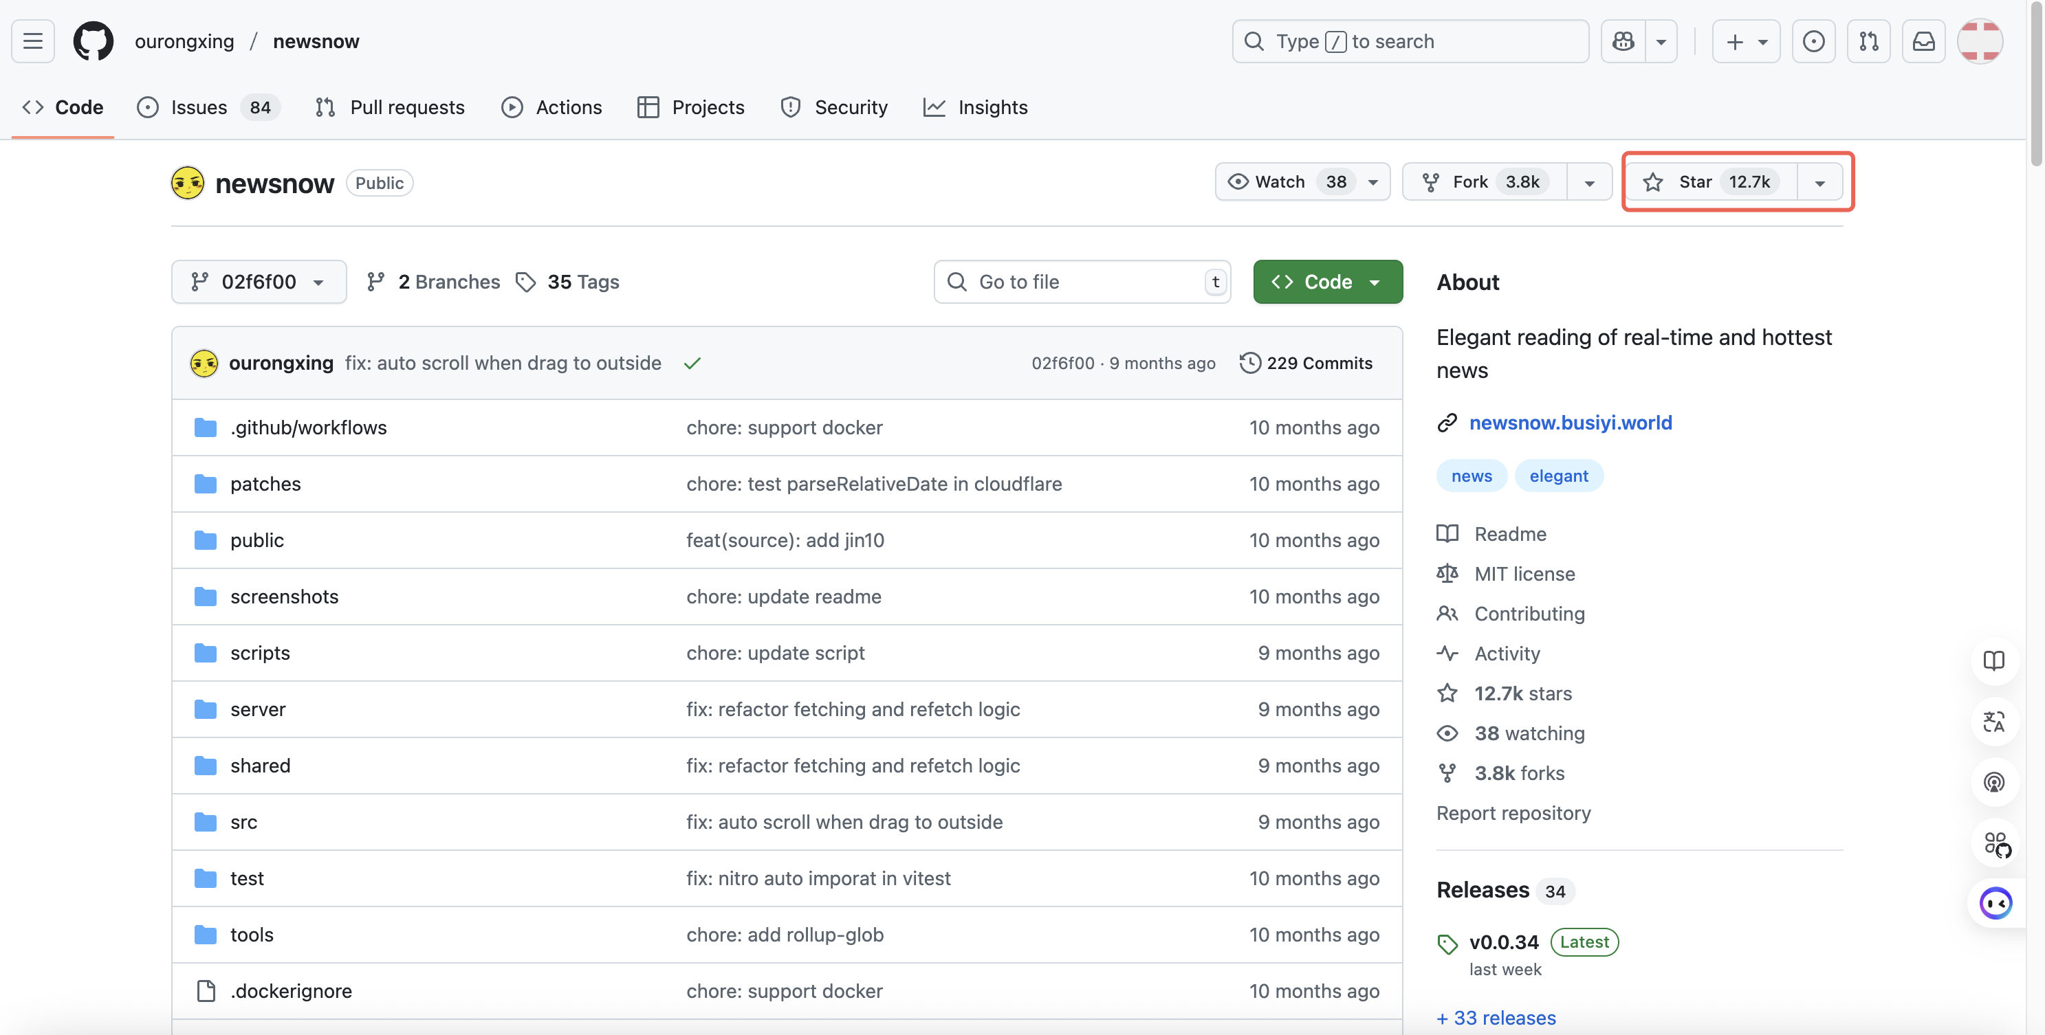The image size is (2045, 1035).
Task: Open the floating book reader icon
Action: pos(1994,661)
